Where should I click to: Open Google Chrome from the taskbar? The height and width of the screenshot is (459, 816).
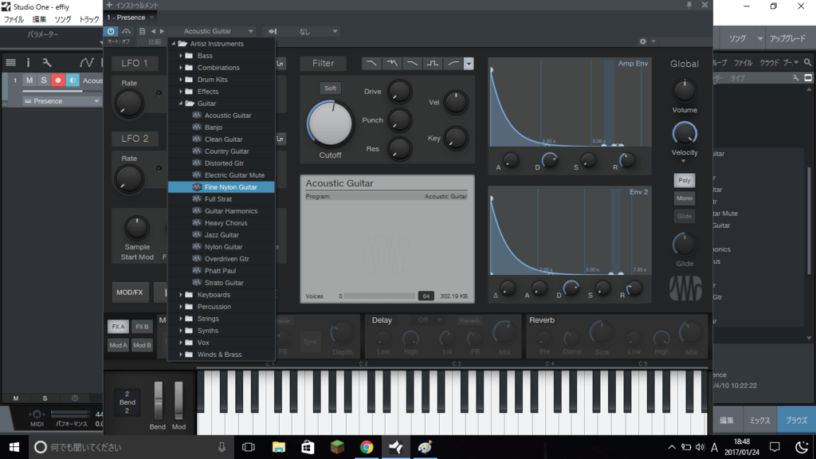[x=367, y=447]
